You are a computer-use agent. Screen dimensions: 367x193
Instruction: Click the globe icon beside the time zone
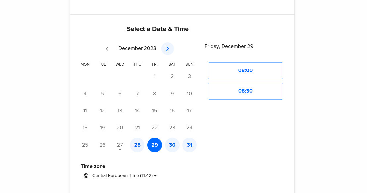coord(86,176)
